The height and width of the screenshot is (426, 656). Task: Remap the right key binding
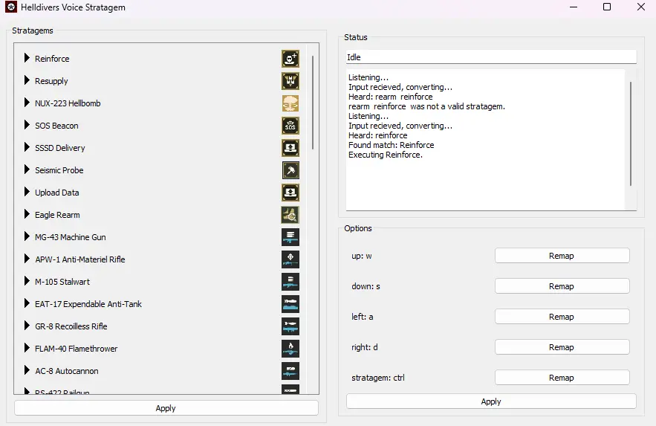pos(562,347)
